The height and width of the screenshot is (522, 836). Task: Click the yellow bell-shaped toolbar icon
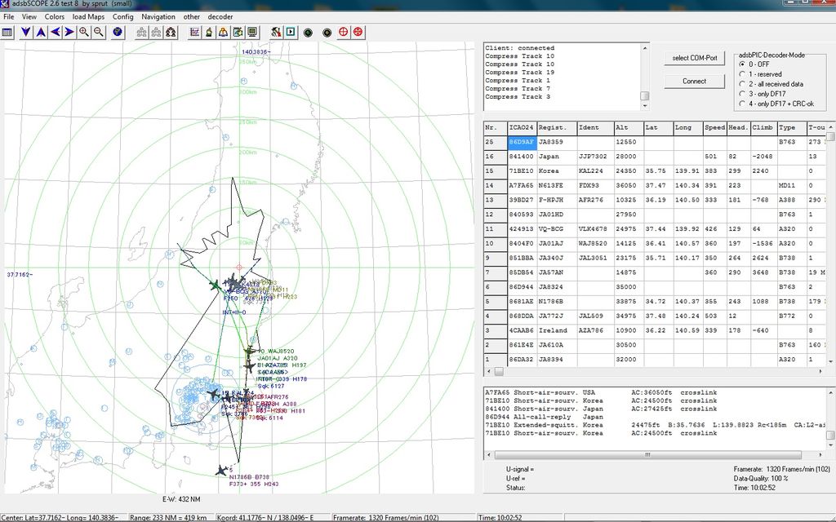[224, 32]
